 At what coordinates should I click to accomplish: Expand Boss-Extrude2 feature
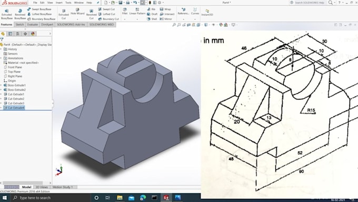tap(1, 90)
